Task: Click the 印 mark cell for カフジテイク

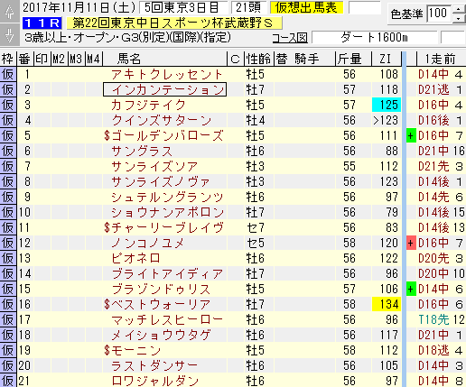Action: pos(42,105)
